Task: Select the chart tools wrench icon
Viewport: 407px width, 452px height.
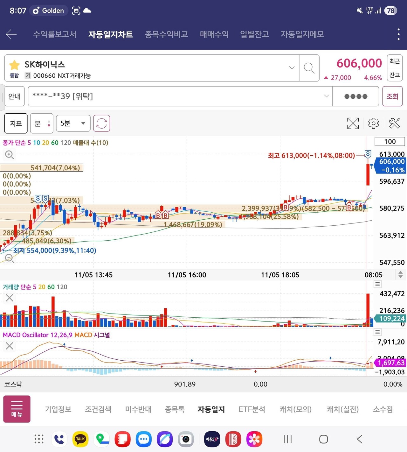Action: [x=394, y=123]
